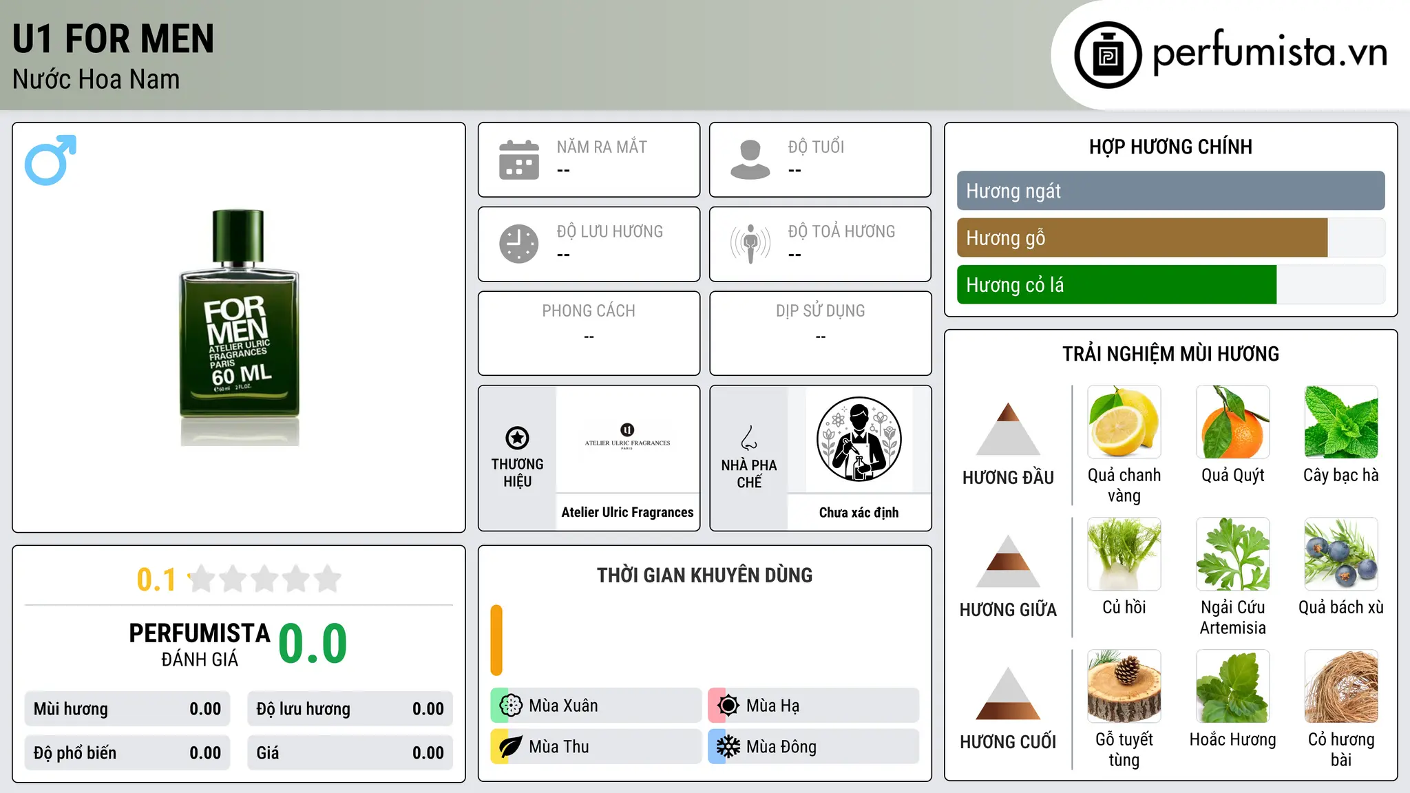Select the Mùa Đông season label
This screenshot has height=793, width=1410.
(x=781, y=747)
